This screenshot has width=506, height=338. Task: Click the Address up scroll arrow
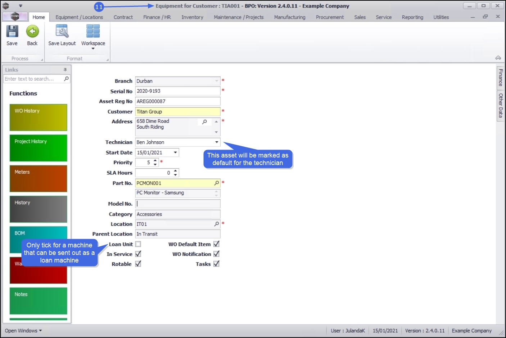[216, 122]
